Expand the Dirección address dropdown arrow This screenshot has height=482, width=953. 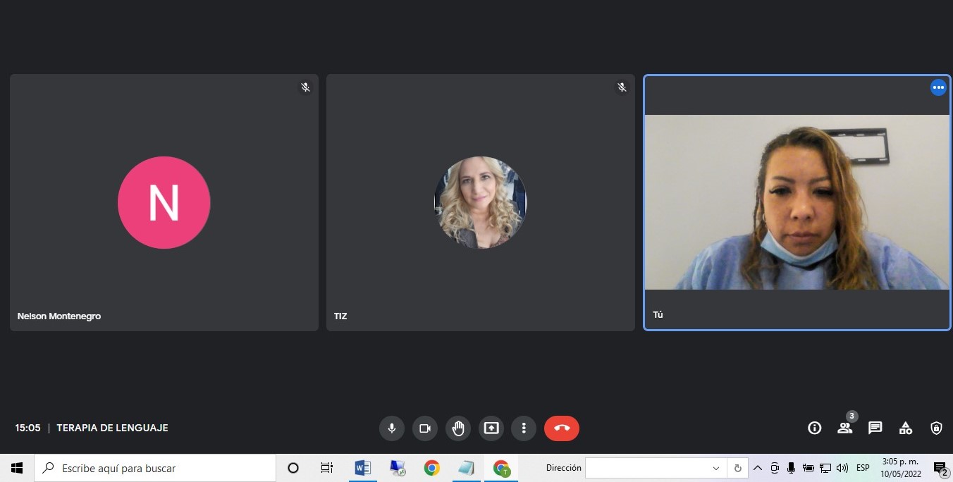point(715,468)
